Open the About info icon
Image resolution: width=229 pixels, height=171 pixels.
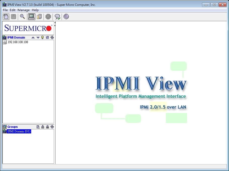(66, 16)
